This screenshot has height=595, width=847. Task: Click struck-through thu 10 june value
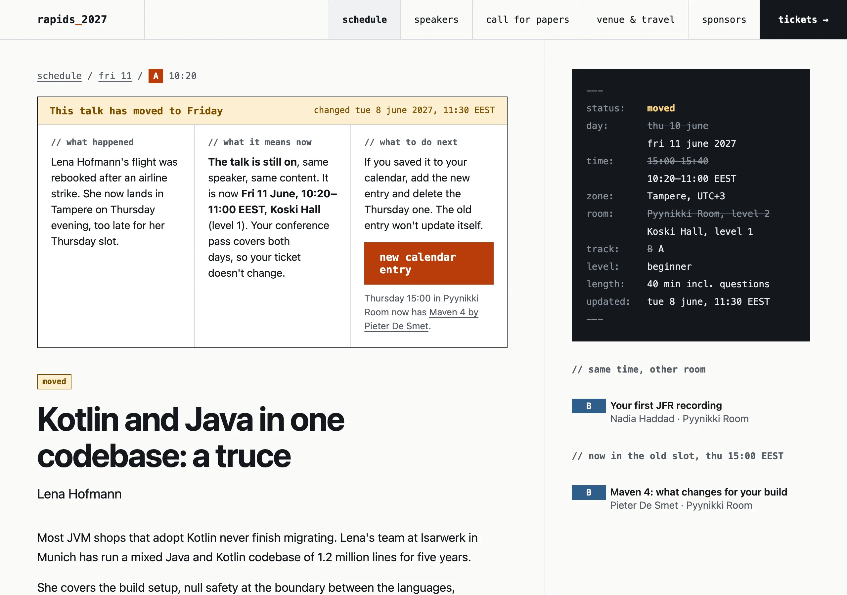678,126
